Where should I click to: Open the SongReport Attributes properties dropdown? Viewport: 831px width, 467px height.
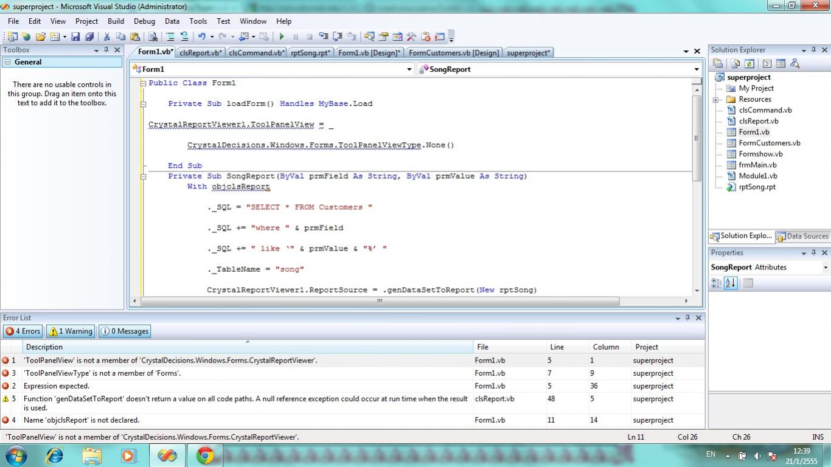coord(826,268)
